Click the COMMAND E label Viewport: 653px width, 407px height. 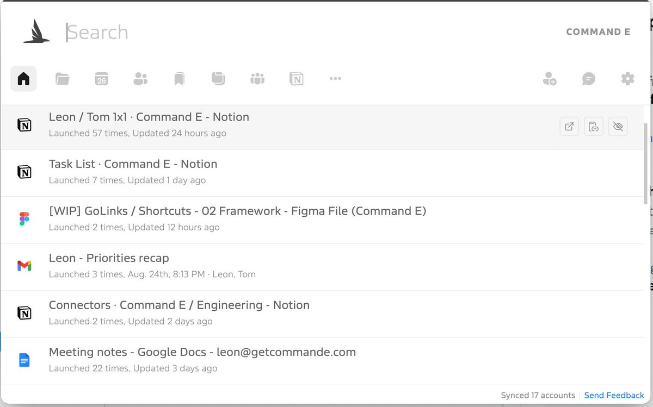point(598,32)
